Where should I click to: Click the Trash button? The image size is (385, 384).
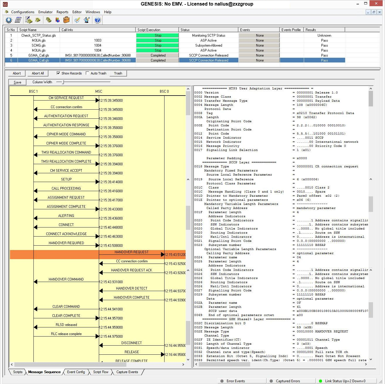click(118, 73)
